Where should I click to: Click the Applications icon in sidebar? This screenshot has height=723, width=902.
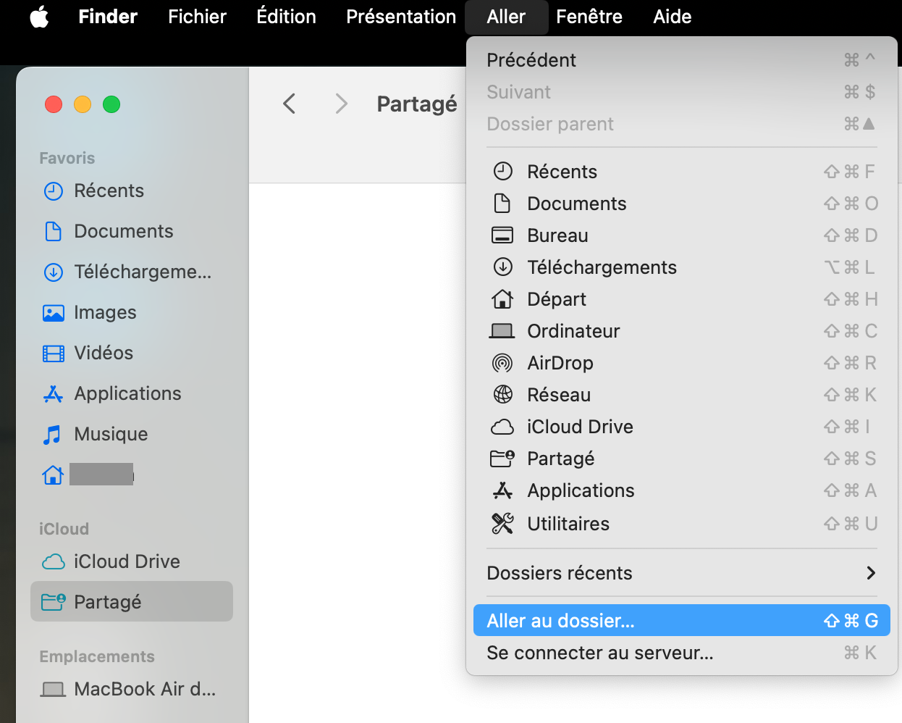pos(54,394)
